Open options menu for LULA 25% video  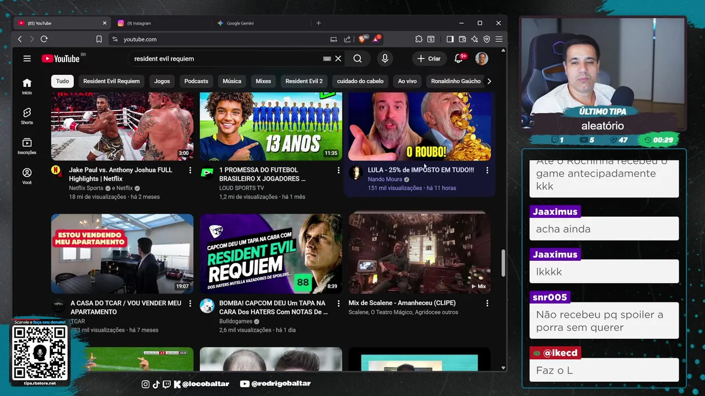(487, 170)
